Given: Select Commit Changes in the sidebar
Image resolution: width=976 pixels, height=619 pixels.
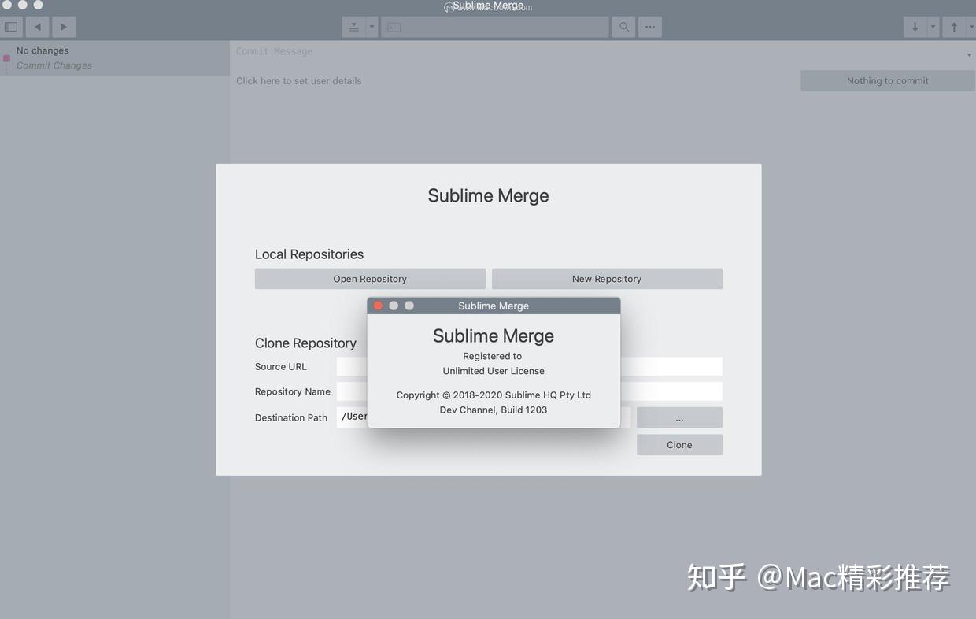Looking at the screenshot, I should tap(54, 65).
